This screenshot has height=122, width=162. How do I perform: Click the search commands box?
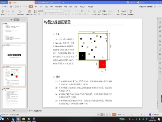(146, 7)
